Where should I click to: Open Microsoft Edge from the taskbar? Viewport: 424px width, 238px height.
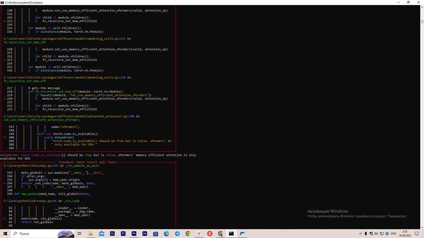166,234
